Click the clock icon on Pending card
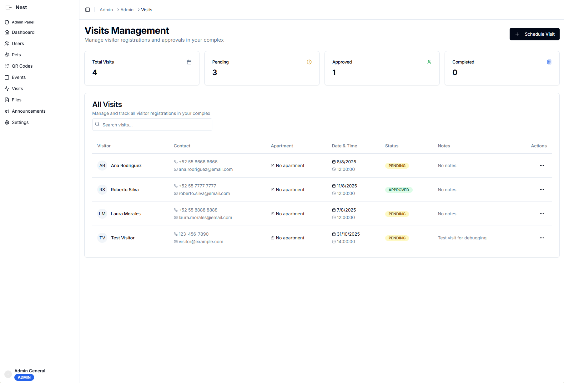This screenshot has width=564, height=383. pos(309,62)
